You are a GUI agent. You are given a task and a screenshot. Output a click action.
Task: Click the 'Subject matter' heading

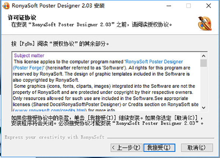pos(29,56)
